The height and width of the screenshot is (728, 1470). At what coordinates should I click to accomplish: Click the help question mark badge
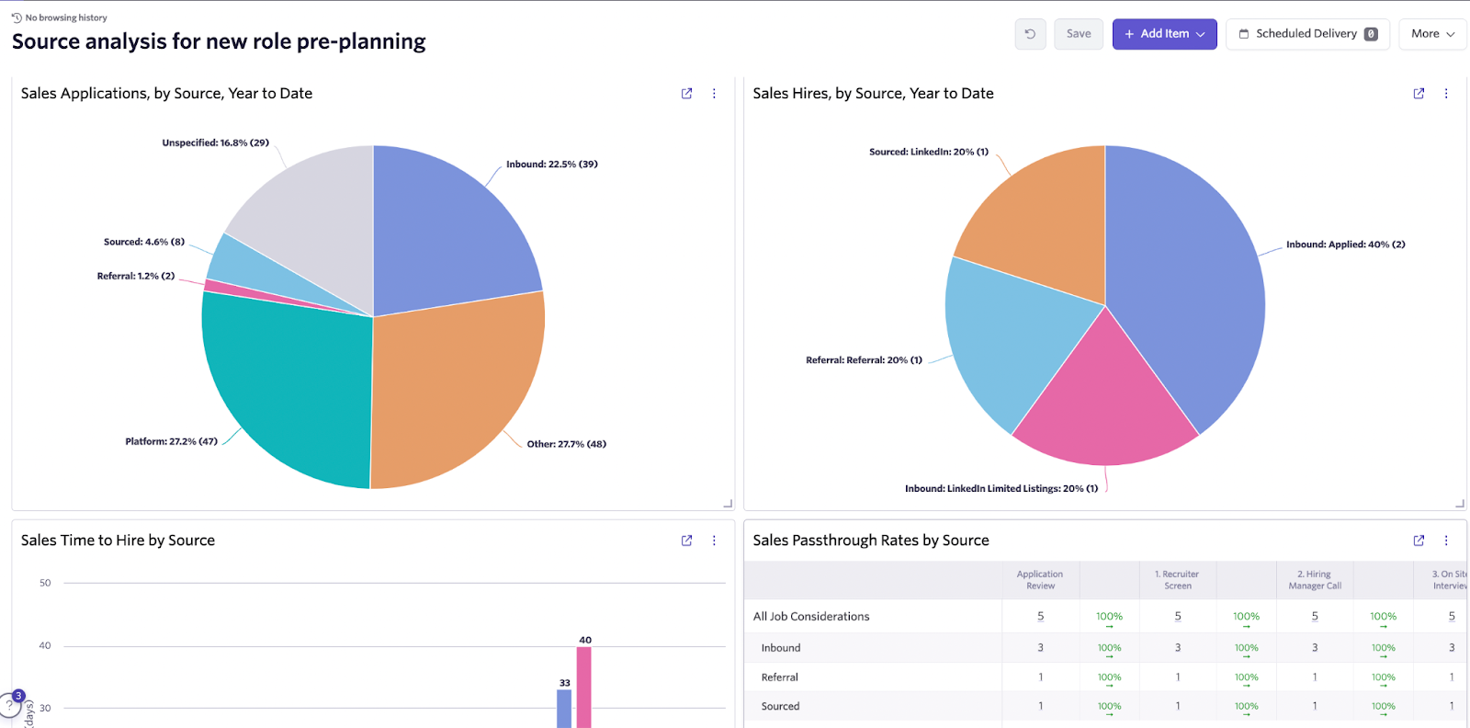tap(9, 706)
